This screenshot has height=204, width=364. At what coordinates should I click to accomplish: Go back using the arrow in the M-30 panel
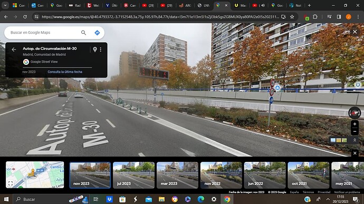pos(14,50)
